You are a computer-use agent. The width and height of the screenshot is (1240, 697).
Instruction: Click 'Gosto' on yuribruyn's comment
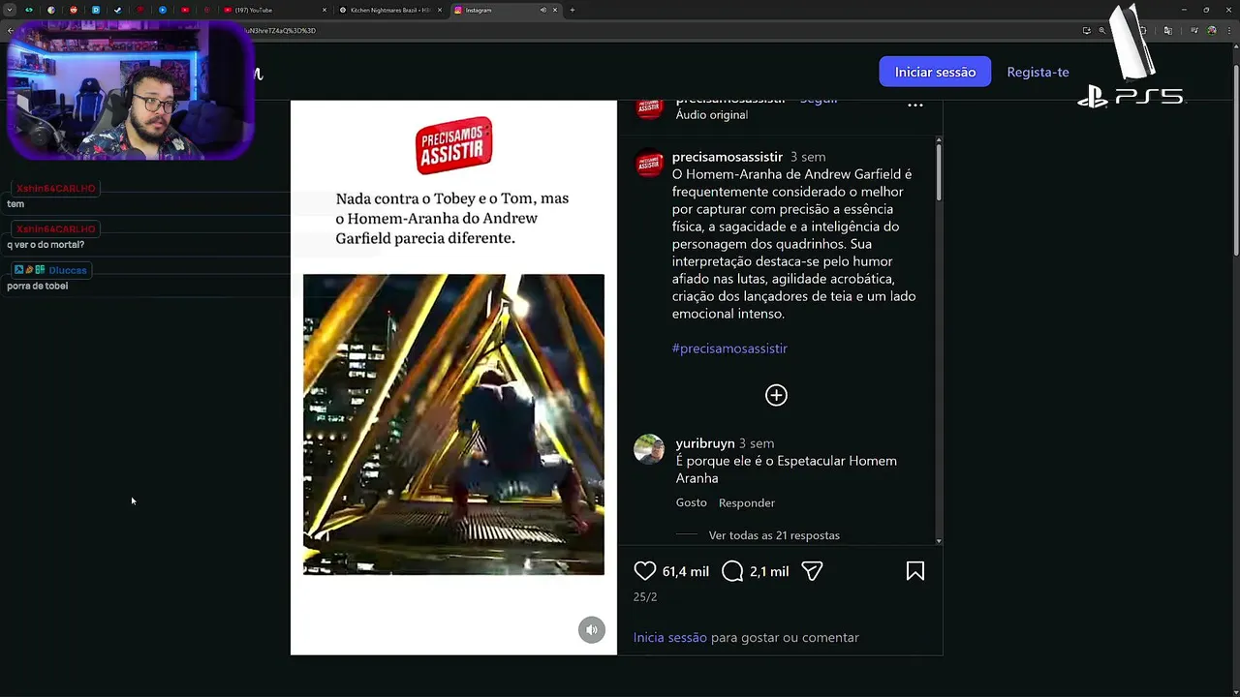pyautogui.click(x=692, y=502)
